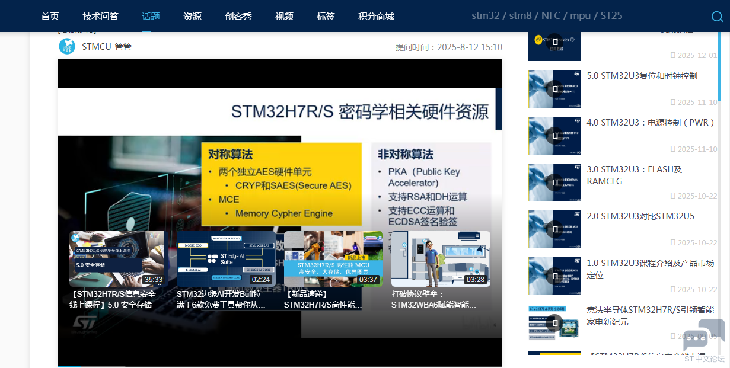Click the 打破协议壁垒：STM32WBA6赋能智能 video title
Screen dimensions: 730x368
(434, 299)
